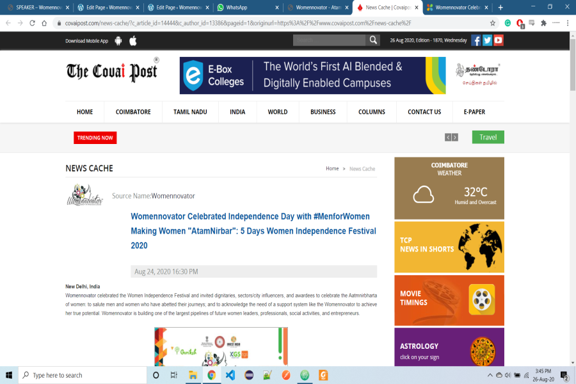Open the Chrome extensions puzzle icon
576x384 pixels.
point(543,23)
